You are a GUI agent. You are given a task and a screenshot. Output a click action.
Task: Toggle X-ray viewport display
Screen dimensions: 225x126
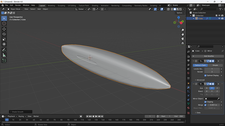[x=168, y=9]
